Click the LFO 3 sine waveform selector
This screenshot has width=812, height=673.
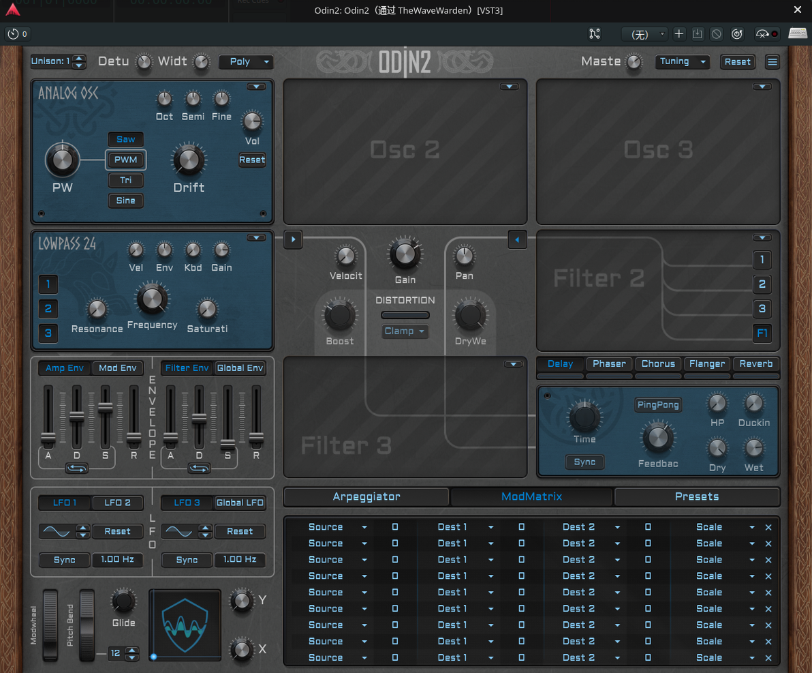point(179,531)
